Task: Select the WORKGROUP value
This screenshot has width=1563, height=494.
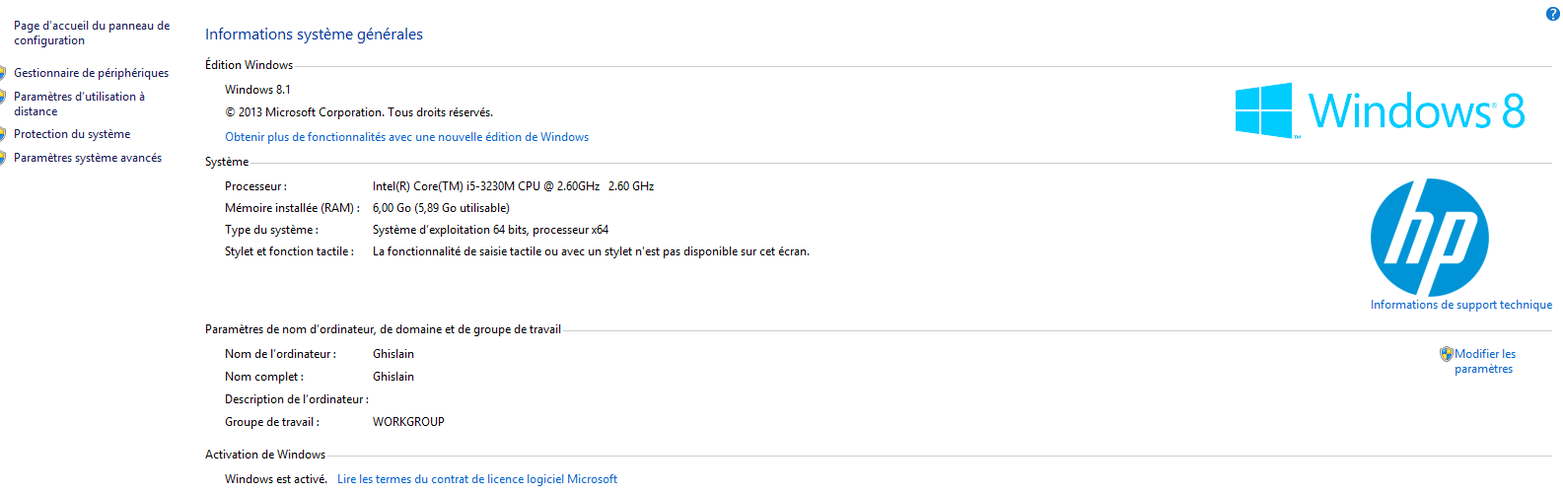Action: (408, 422)
